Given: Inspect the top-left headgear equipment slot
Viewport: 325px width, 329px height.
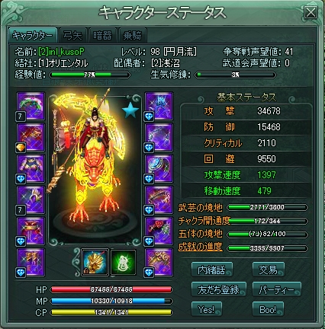Looking at the screenshot, I should tap(31, 106).
